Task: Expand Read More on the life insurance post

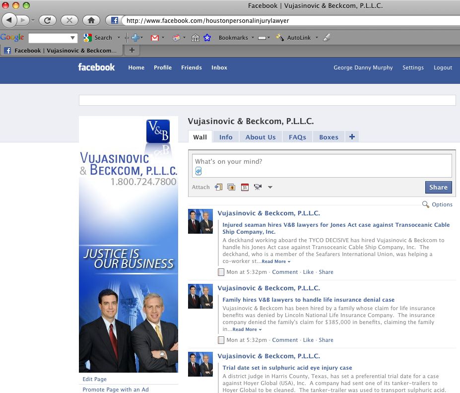Action: 247,329
